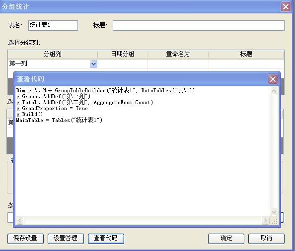Click the horizontal scroll-right arrow

[x=265, y=220]
